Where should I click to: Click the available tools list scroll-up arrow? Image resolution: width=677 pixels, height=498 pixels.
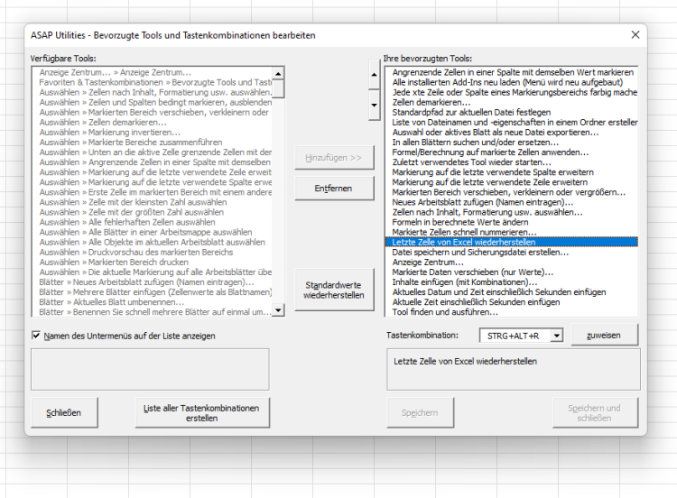coord(278,73)
